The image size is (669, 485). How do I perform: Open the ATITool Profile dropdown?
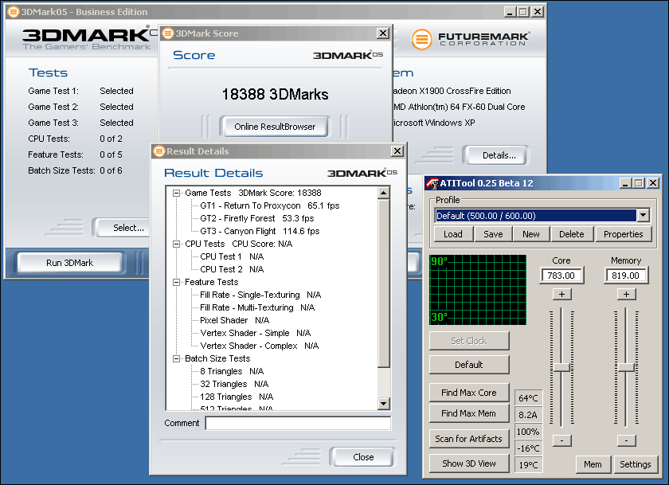point(644,215)
